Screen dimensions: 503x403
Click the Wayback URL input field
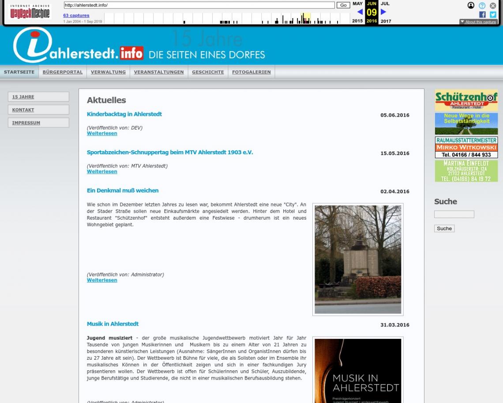[199, 5]
